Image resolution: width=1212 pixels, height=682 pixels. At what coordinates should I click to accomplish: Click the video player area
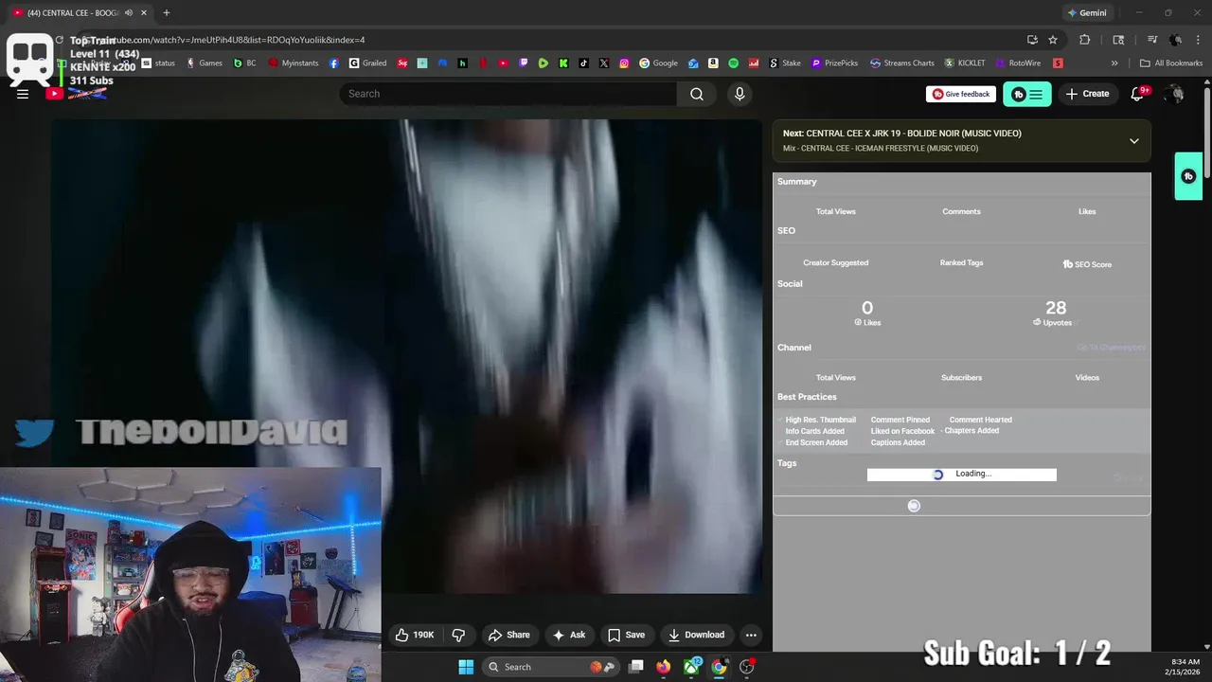406,356
